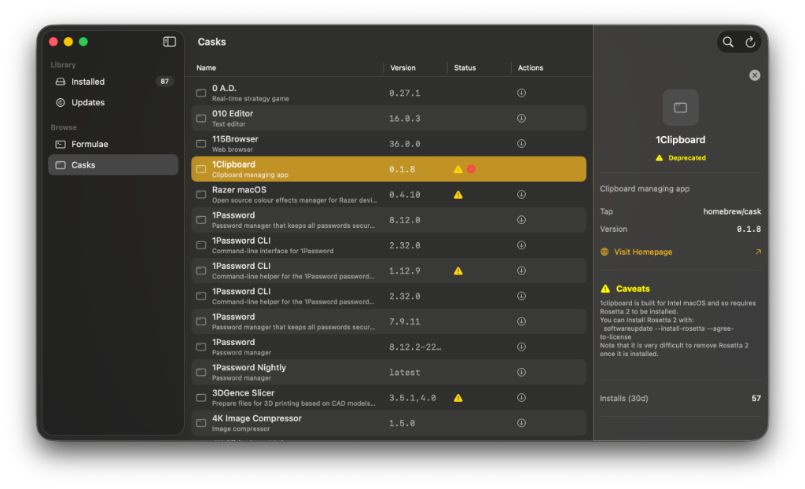The image size is (805, 489).
Task: Click the red disabled icon on 1Clipboard row
Action: (x=471, y=169)
